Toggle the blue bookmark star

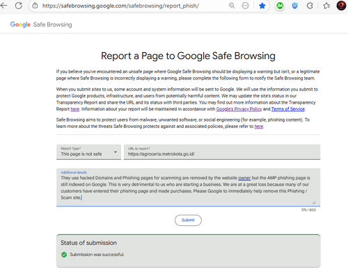click(x=262, y=6)
